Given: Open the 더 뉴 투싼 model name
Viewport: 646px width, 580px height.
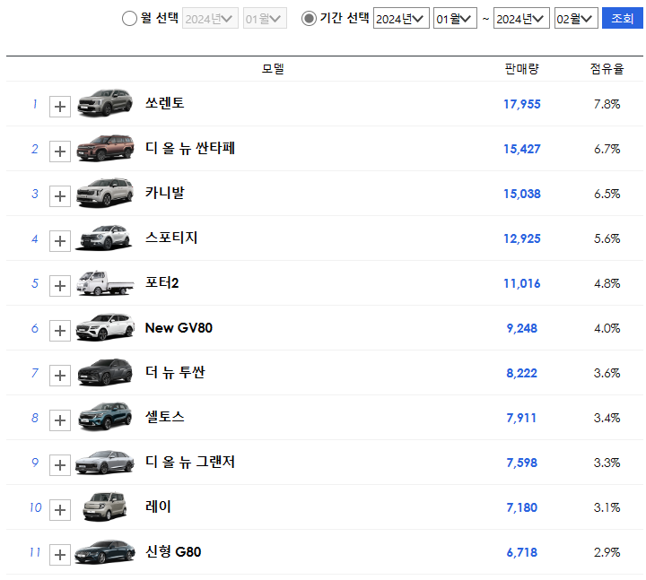Looking at the screenshot, I should (x=175, y=372).
